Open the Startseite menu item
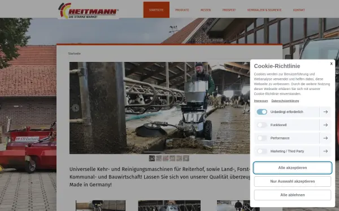Image resolution: width=339 pixels, height=211 pixels. click(157, 10)
